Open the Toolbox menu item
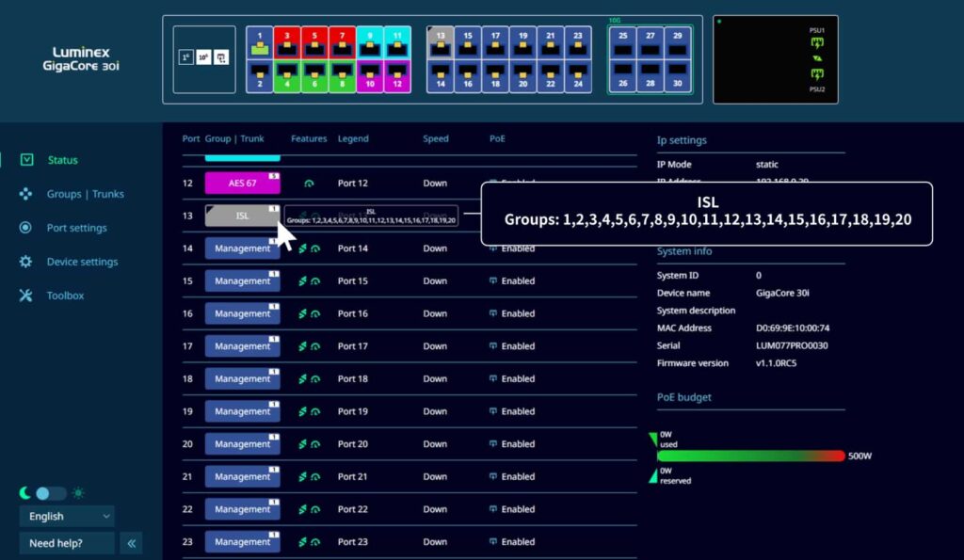964x560 pixels. pos(65,296)
